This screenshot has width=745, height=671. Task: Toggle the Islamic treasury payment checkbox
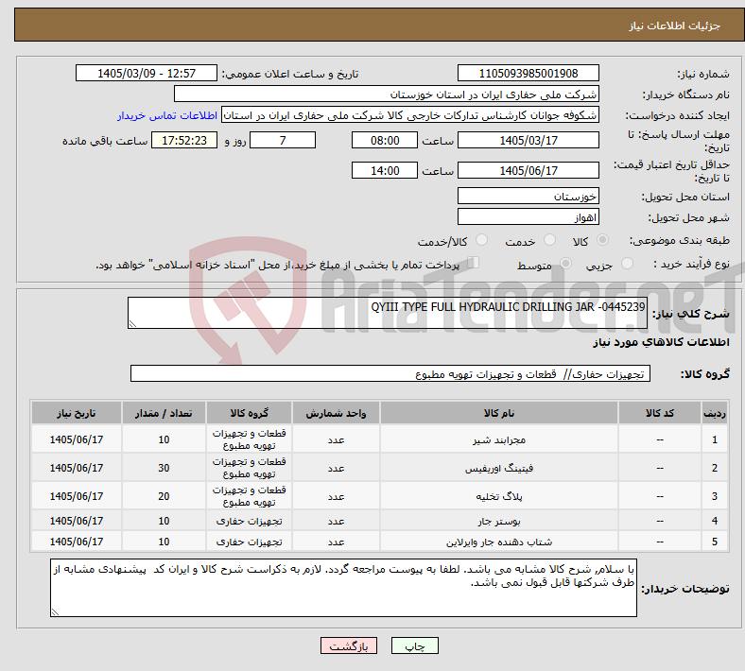[x=474, y=263]
